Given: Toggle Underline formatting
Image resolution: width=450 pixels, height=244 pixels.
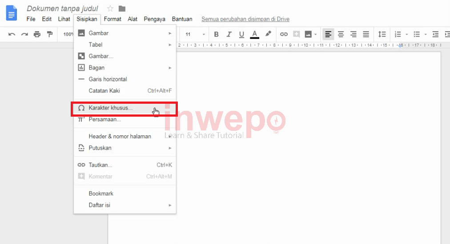Looking at the screenshot, I should [x=241, y=34].
